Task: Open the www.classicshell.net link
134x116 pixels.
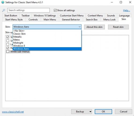Action: pos(13,112)
